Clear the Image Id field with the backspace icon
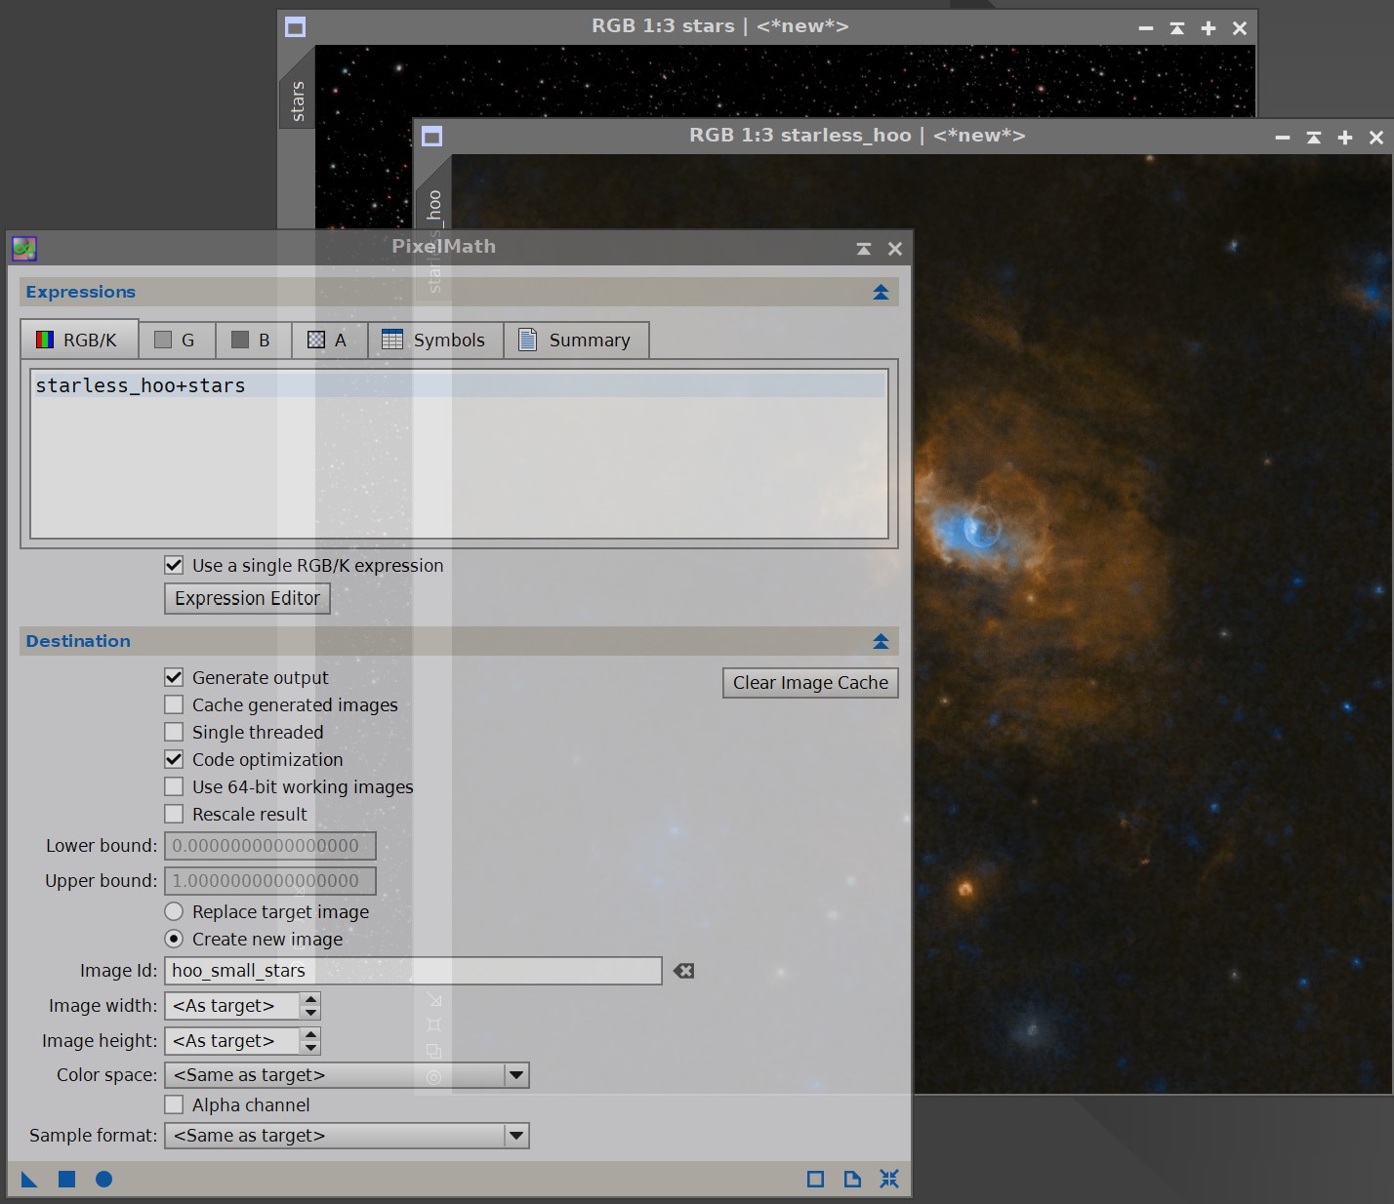This screenshot has height=1204, width=1394. (x=683, y=971)
